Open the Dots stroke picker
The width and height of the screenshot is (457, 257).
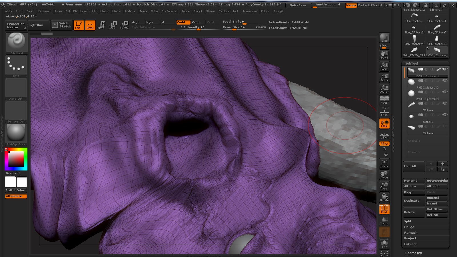[16, 66]
